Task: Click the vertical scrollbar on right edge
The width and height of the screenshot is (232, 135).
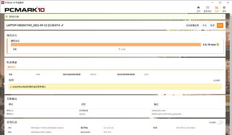Action: point(231,74)
